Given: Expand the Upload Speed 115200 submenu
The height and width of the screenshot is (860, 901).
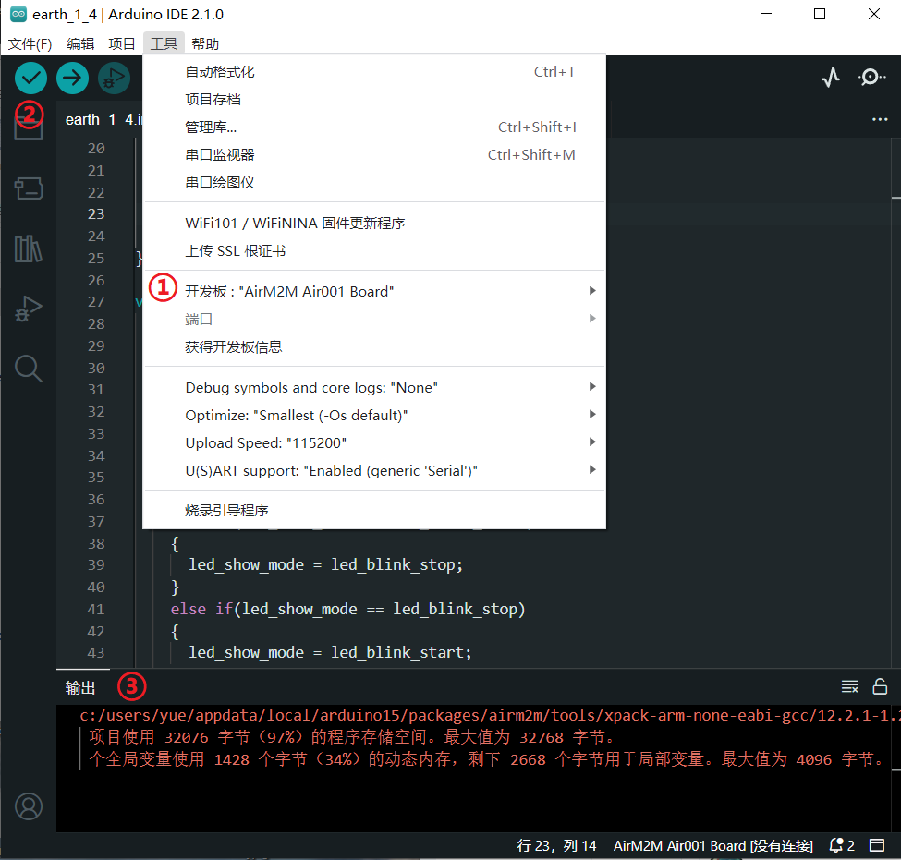Looking at the screenshot, I should click(266, 442).
